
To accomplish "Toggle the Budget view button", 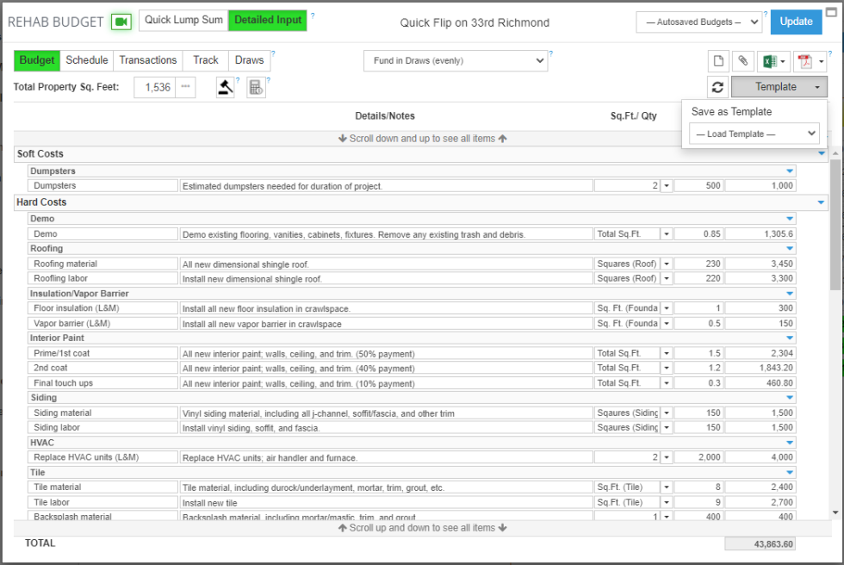I will 36,61.
